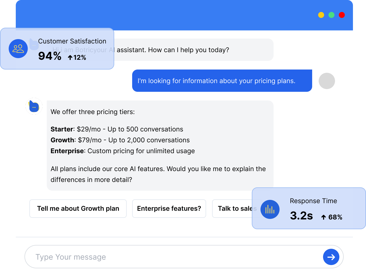The height and width of the screenshot is (277, 366).
Task: Click the Starter $29/mo pricing line
Action: tap(117, 129)
